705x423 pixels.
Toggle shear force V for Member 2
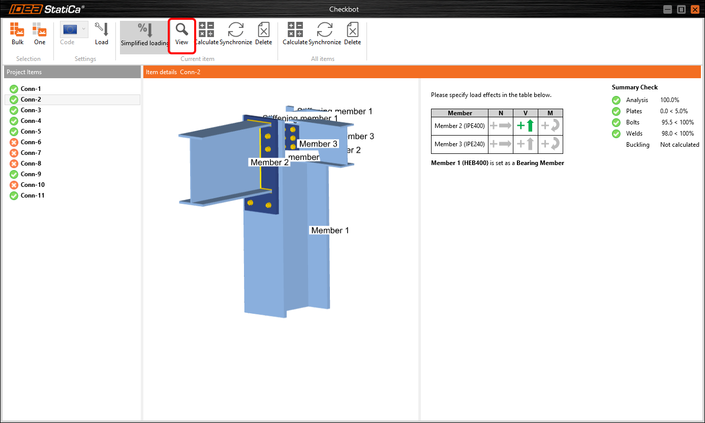point(526,126)
